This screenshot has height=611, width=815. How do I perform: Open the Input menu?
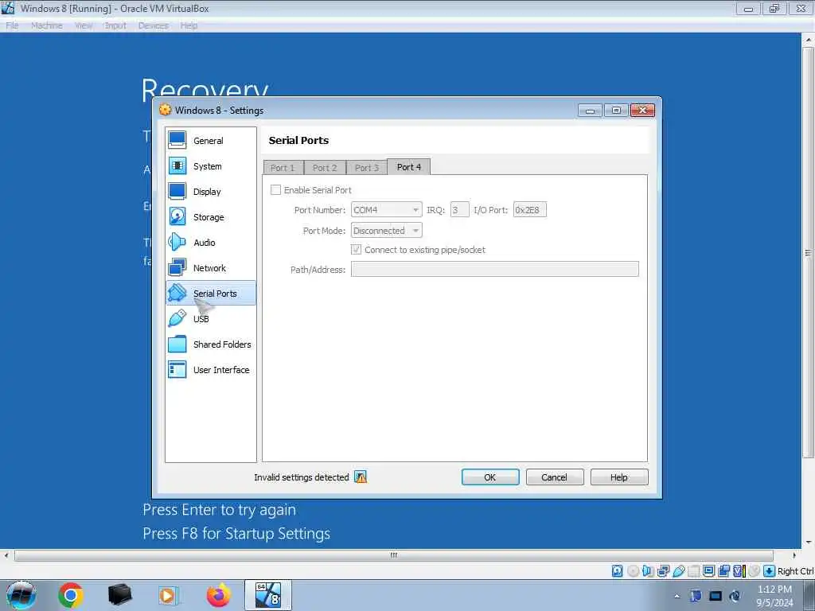coord(115,25)
